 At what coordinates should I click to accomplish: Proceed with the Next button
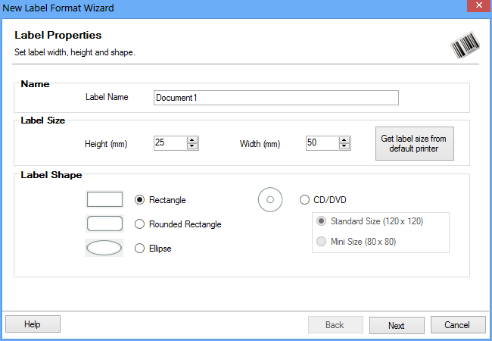tap(396, 325)
